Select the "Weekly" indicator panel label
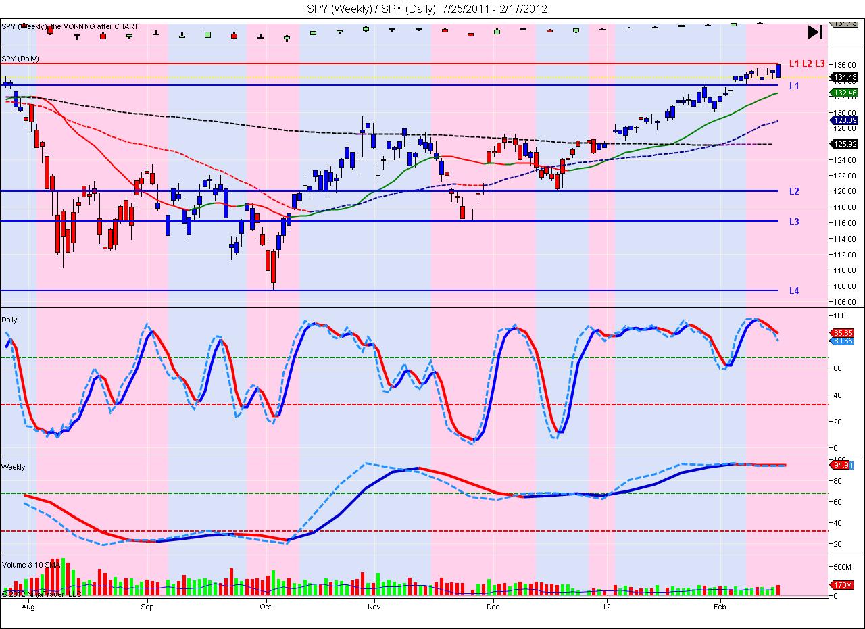The width and height of the screenshot is (865, 629). (x=14, y=467)
